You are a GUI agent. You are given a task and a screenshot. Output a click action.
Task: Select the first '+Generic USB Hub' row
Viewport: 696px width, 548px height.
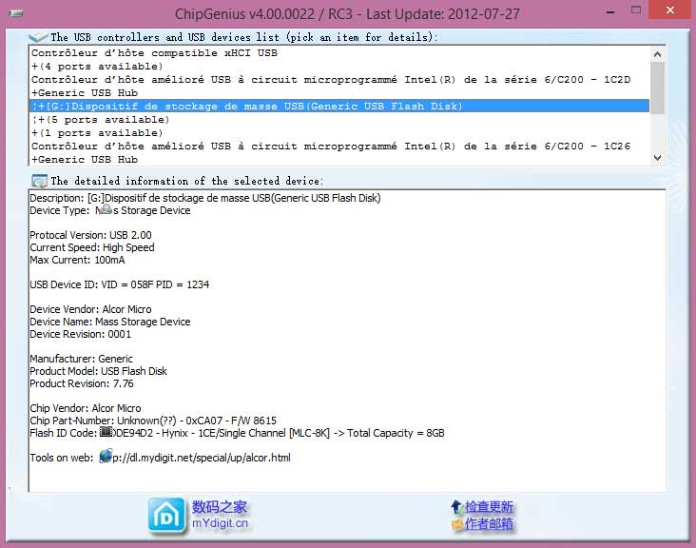tap(339, 93)
